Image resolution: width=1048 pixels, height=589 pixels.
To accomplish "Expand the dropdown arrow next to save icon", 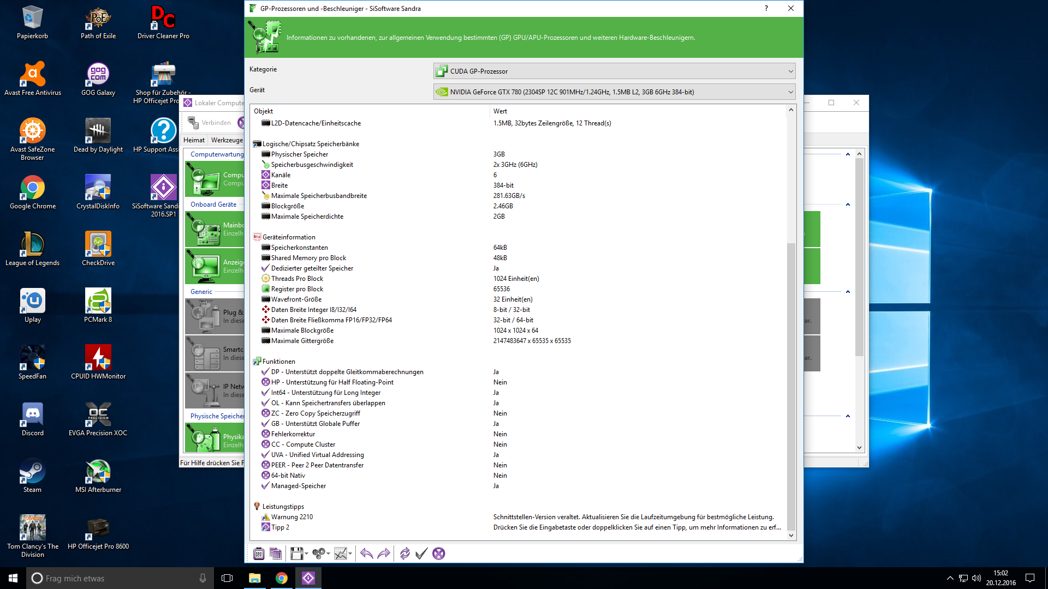I will 306,554.
